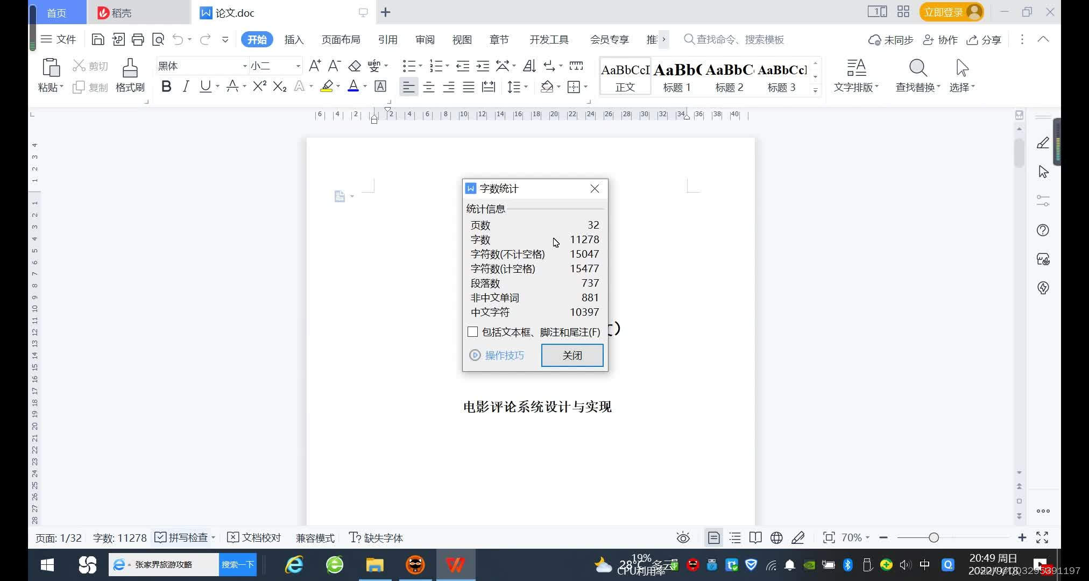1089x581 pixels.
Task: Click the Format Painter tool
Action: point(130,76)
